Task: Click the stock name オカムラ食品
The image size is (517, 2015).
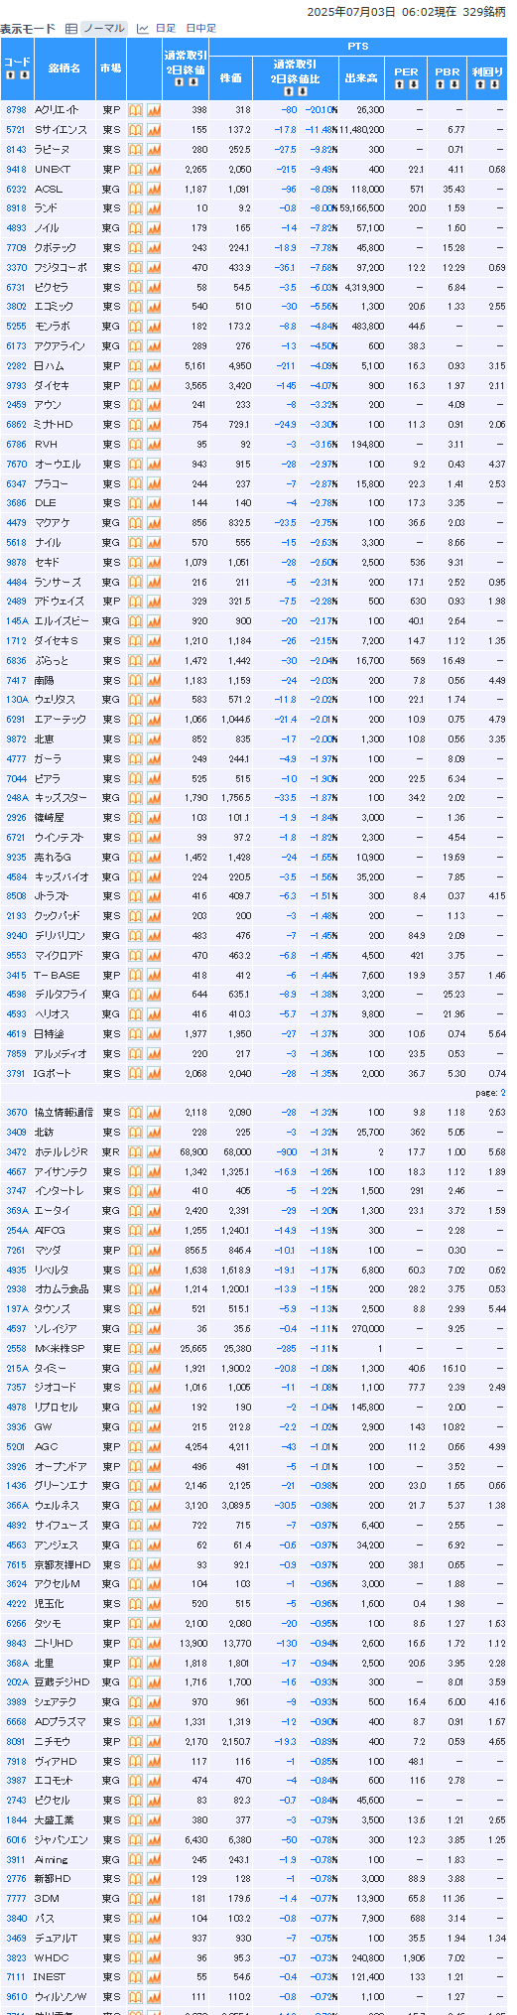Action: tap(62, 1289)
